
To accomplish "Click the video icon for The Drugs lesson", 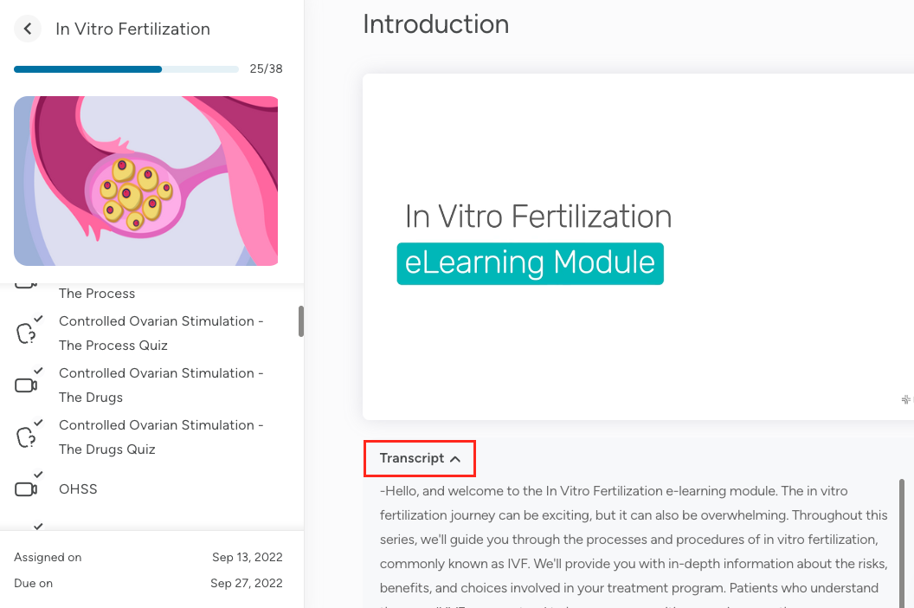I will [x=27, y=385].
